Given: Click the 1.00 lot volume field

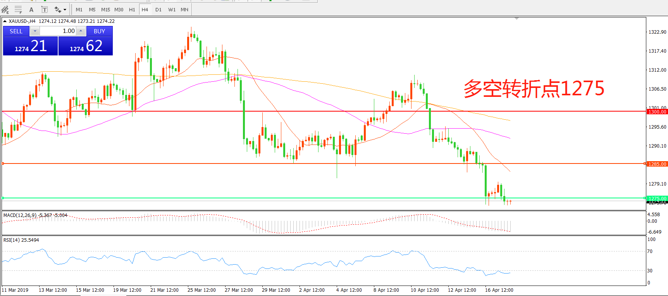Looking at the screenshot, I should pos(58,31).
